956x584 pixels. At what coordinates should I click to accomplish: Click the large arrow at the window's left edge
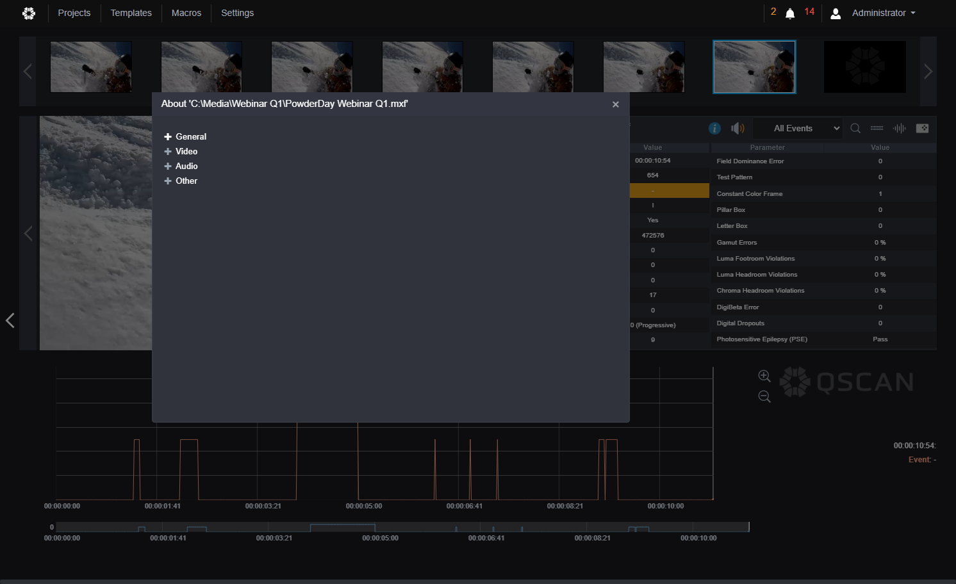[x=10, y=320]
